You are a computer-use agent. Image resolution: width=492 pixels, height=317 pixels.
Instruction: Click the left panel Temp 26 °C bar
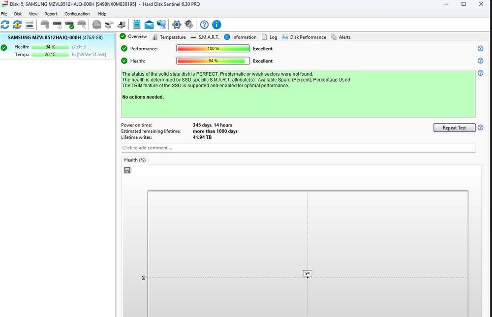coord(50,54)
